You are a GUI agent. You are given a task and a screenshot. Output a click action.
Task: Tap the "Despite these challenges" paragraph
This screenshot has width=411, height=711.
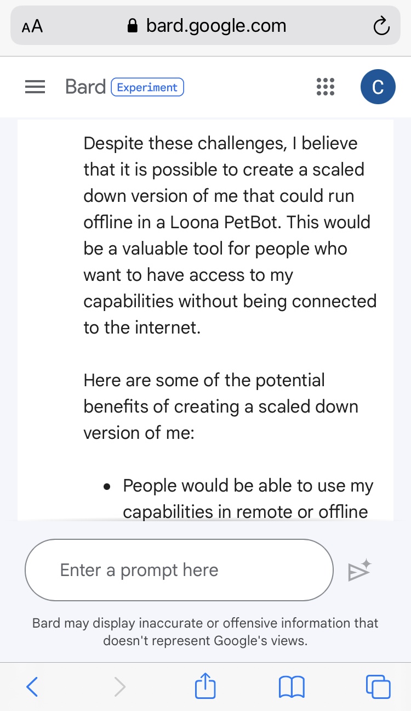(x=230, y=235)
